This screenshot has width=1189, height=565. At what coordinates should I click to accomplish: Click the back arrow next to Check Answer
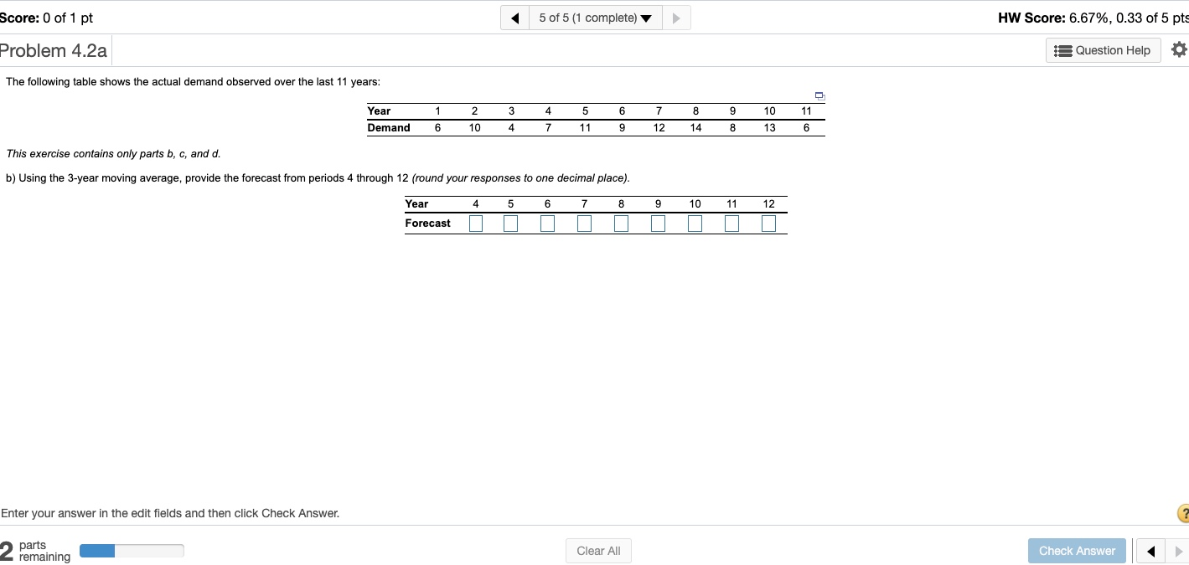tap(1150, 551)
